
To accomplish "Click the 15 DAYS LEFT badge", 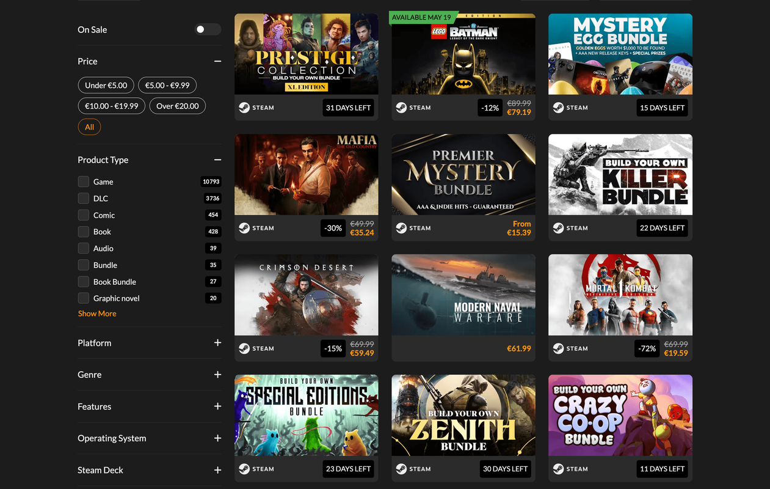I will tap(662, 108).
